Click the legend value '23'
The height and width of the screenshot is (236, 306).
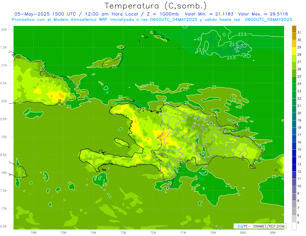pyautogui.click(x=299, y=91)
